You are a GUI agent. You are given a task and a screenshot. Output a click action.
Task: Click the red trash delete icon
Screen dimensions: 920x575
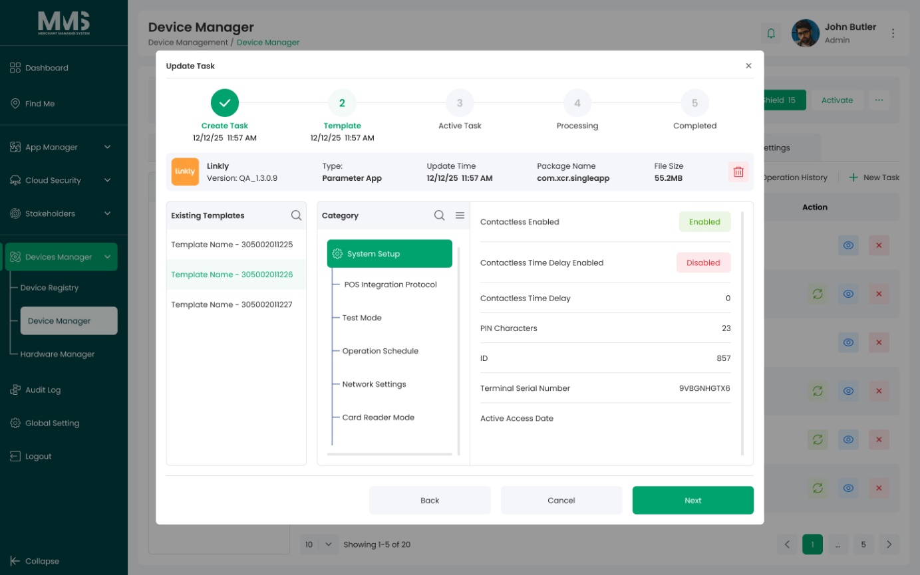tap(738, 172)
